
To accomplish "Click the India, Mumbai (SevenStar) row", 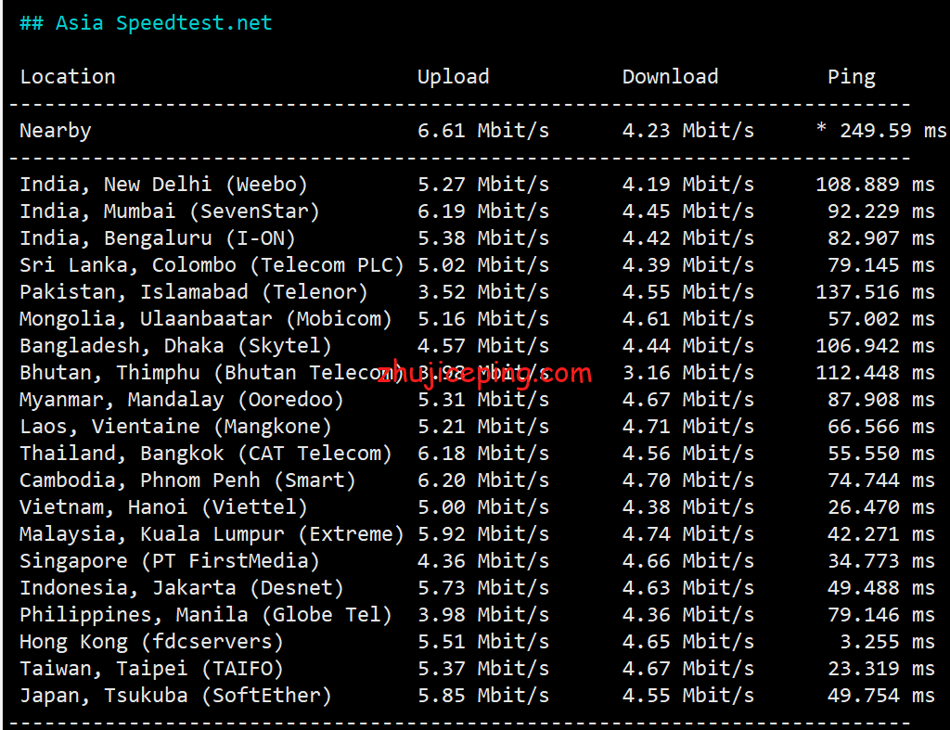I will click(170, 211).
